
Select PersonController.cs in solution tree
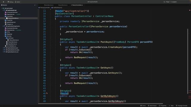[13, 18]
